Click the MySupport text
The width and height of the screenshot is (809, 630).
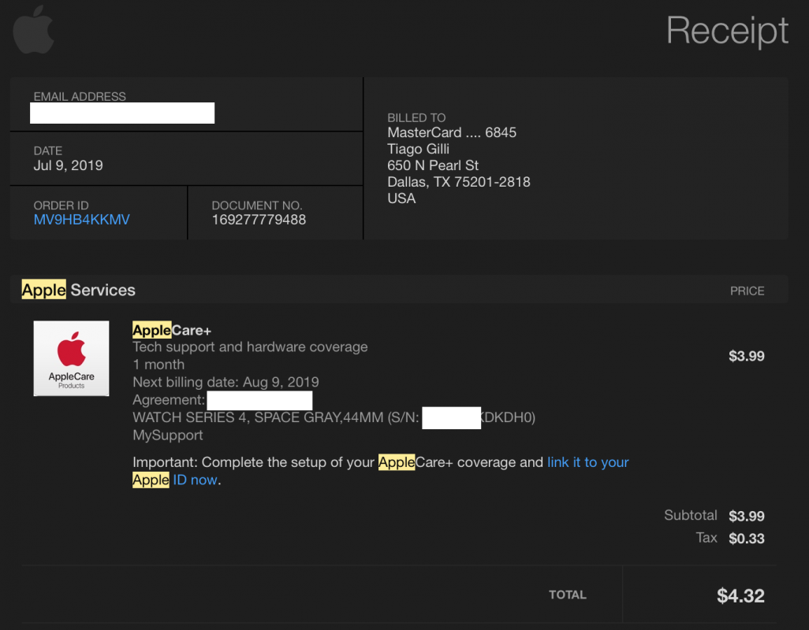pyautogui.click(x=168, y=435)
